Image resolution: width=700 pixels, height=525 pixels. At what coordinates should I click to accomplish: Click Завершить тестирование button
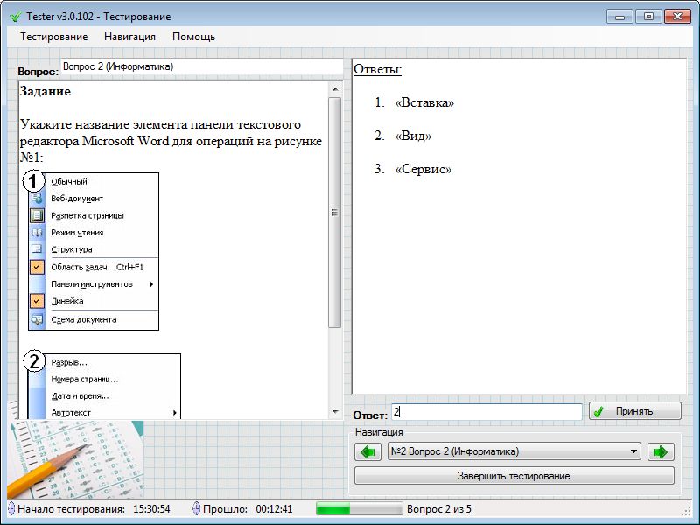click(514, 476)
